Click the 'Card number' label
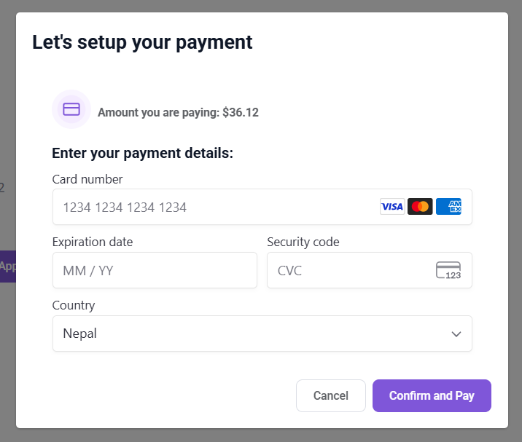This screenshot has height=442, width=522. pos(87,179)
